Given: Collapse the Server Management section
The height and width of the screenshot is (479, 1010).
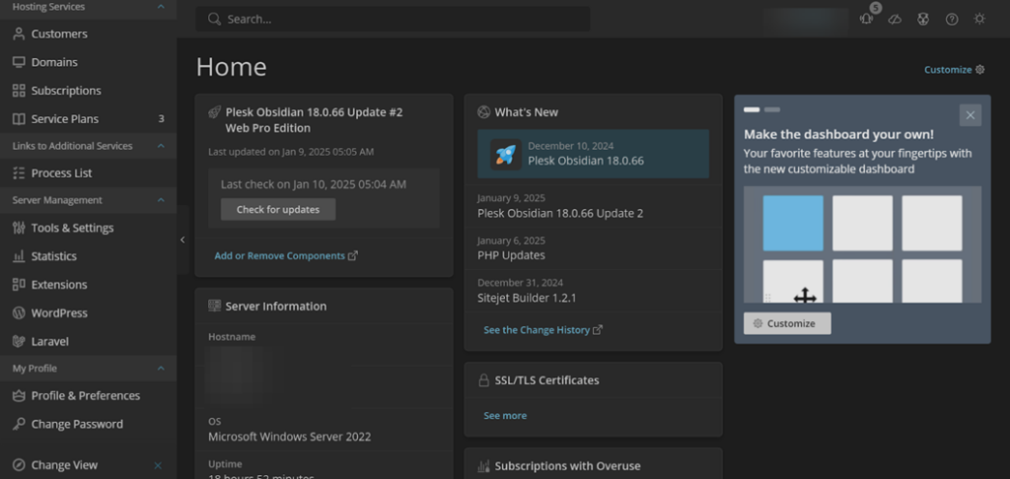Looking at the screenshot, I should click(x=161, y=200).
